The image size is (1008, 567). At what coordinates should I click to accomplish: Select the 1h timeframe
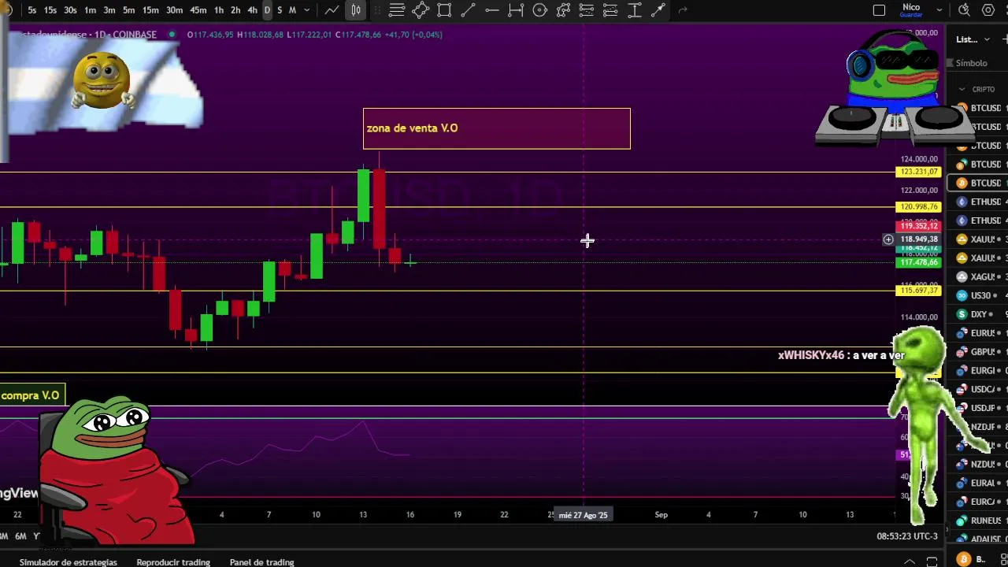[x=219, y=10]
